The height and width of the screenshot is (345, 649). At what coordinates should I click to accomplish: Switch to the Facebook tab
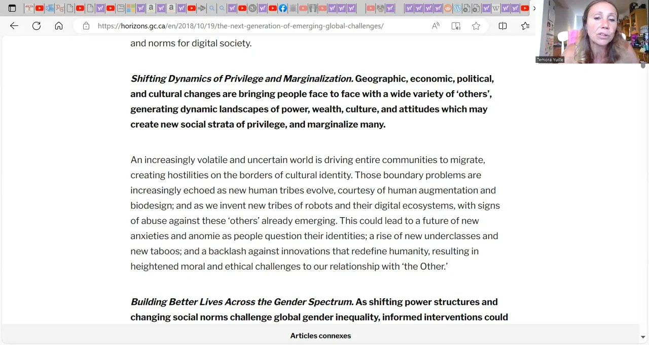point(283,8)
